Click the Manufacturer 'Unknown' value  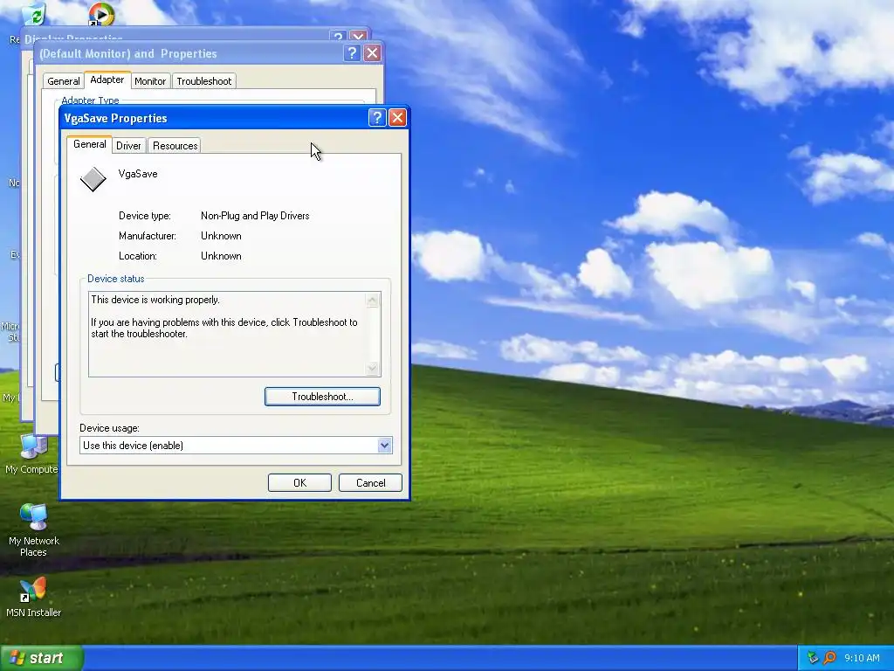(x=221, y=236)
